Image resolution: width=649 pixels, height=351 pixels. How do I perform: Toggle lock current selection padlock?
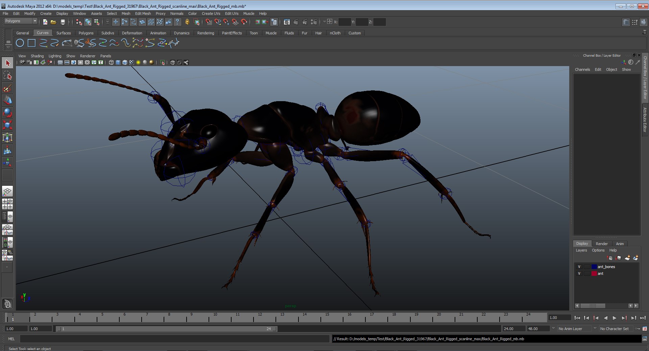point(187,22)
